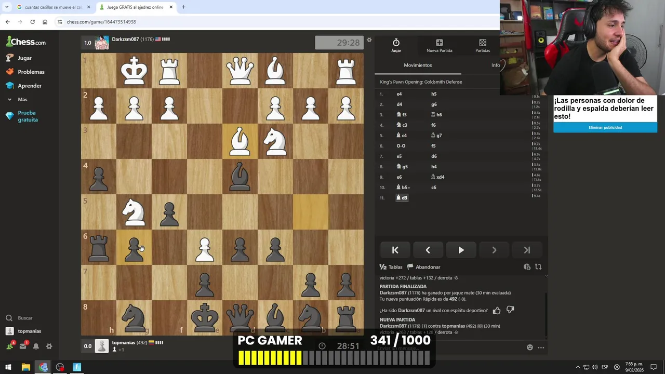Open messages envelope icon in sidebar
The width and height of the screenshot is (665, 374).
coord(23,346)
